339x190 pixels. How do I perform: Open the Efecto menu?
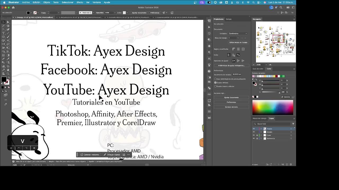[x=80, y=2]
